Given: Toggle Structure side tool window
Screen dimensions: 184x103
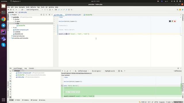Looking at the screenshot, I should pos(8,85).
